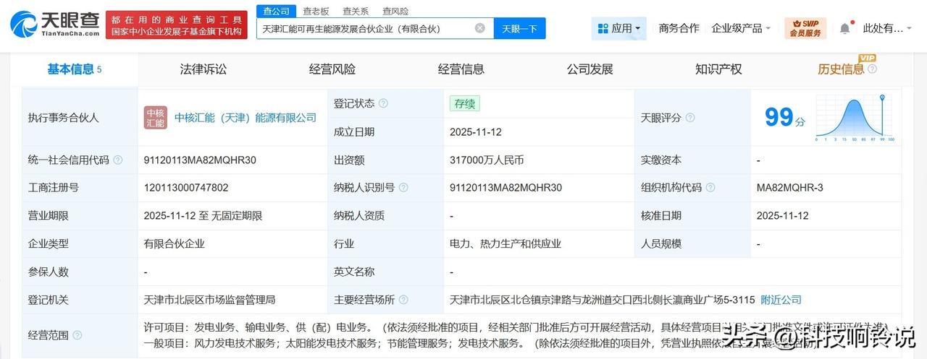The width and height of the screenshot is (927, 359).
Task: Click organization code MA82MQHR-3
Action: 790,187
